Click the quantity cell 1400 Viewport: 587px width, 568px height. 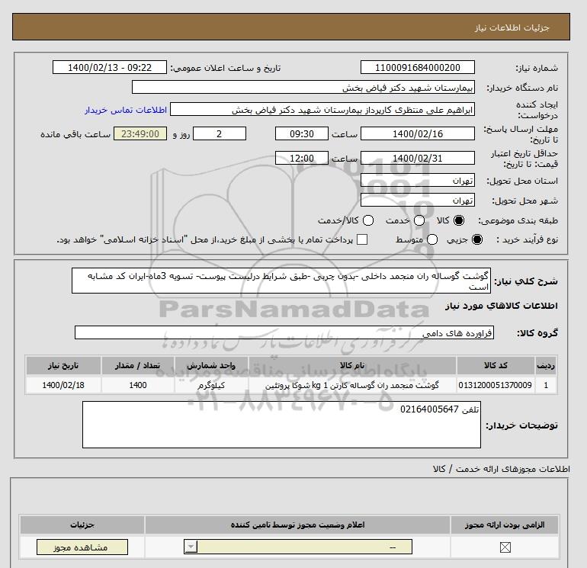click(138, 385)
